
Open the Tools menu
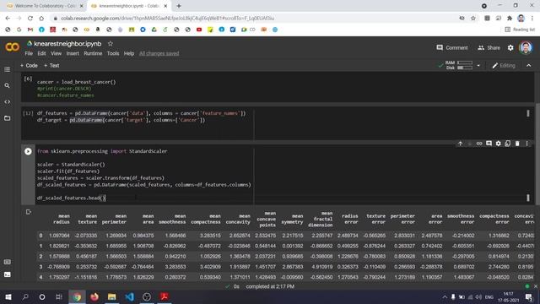[113, 53]
